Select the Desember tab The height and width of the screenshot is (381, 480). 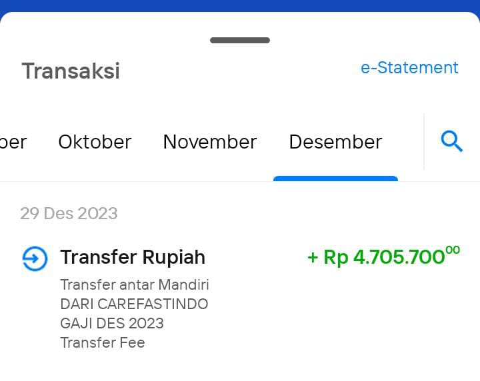[x=335, y=142]
